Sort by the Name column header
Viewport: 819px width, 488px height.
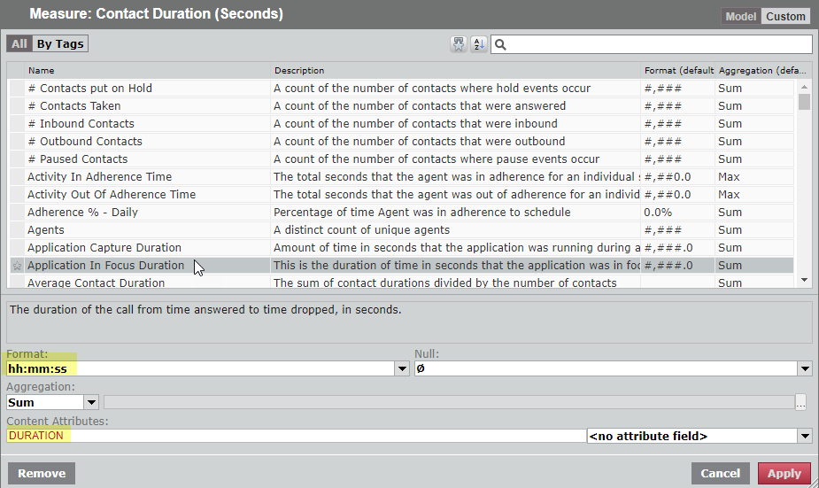[x=41, y=70]
